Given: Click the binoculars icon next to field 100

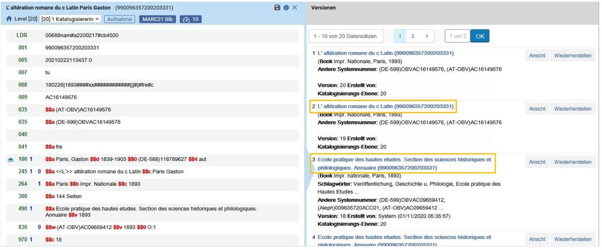Looking at the screenshot, I should point(10,159).
